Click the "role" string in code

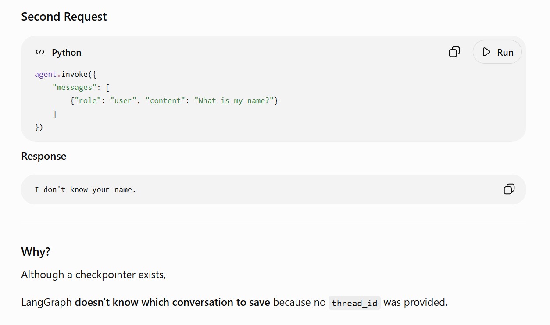tap(88, 100)
